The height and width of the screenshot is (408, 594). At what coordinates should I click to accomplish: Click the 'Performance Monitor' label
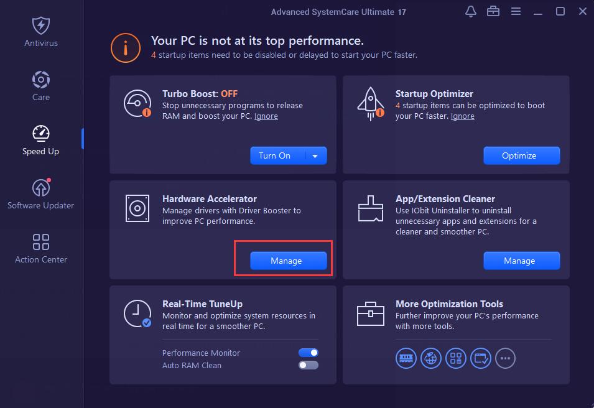pyautogui.click(x=201, y=353)
